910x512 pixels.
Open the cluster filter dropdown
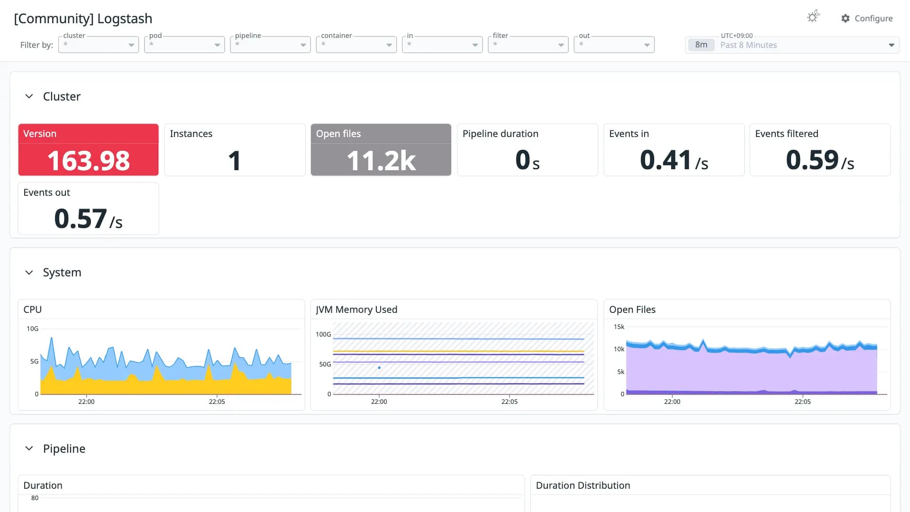(99, 45)
